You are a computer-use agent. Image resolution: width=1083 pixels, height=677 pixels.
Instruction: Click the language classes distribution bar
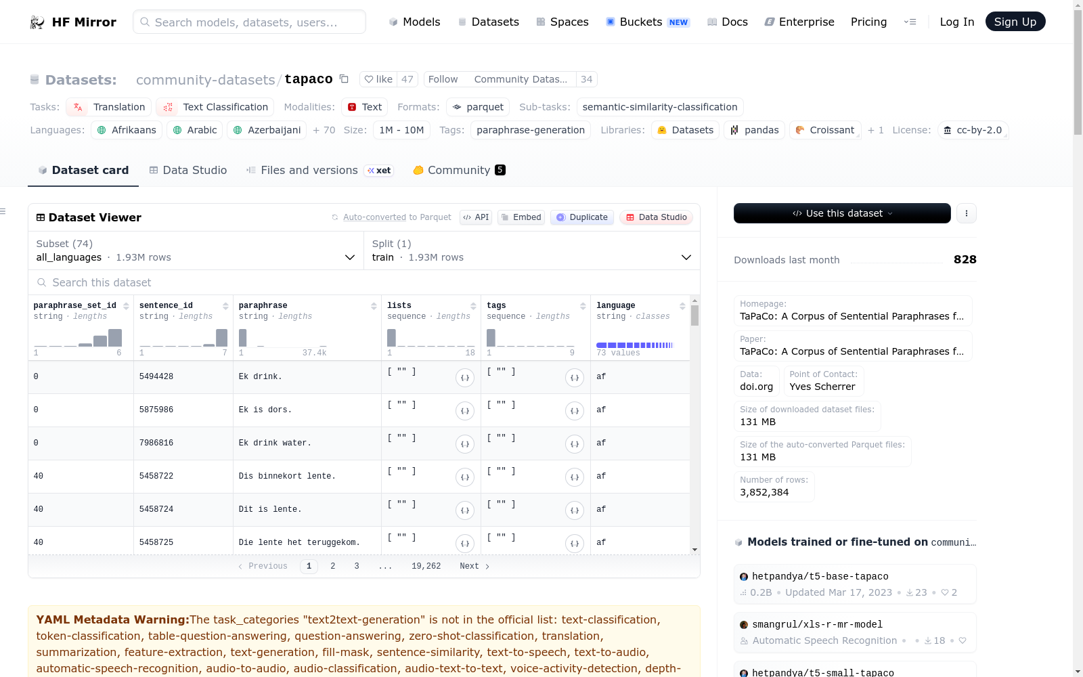635,345
